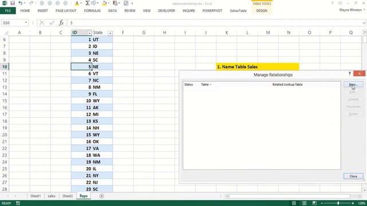Image resolution: width=367 pixels, height=206 pixels.
Task: Open the Table Tools DESIGN tab
Action: [x=261, y=11]
